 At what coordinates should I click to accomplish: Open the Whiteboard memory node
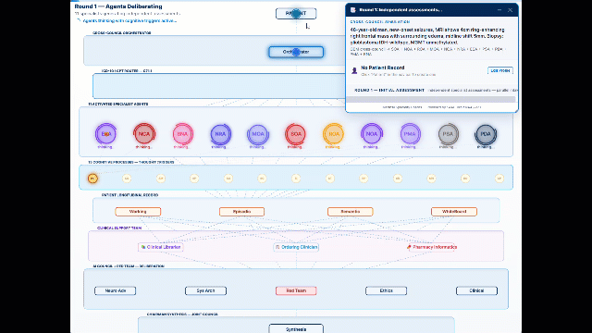click(x=454, y=212)
